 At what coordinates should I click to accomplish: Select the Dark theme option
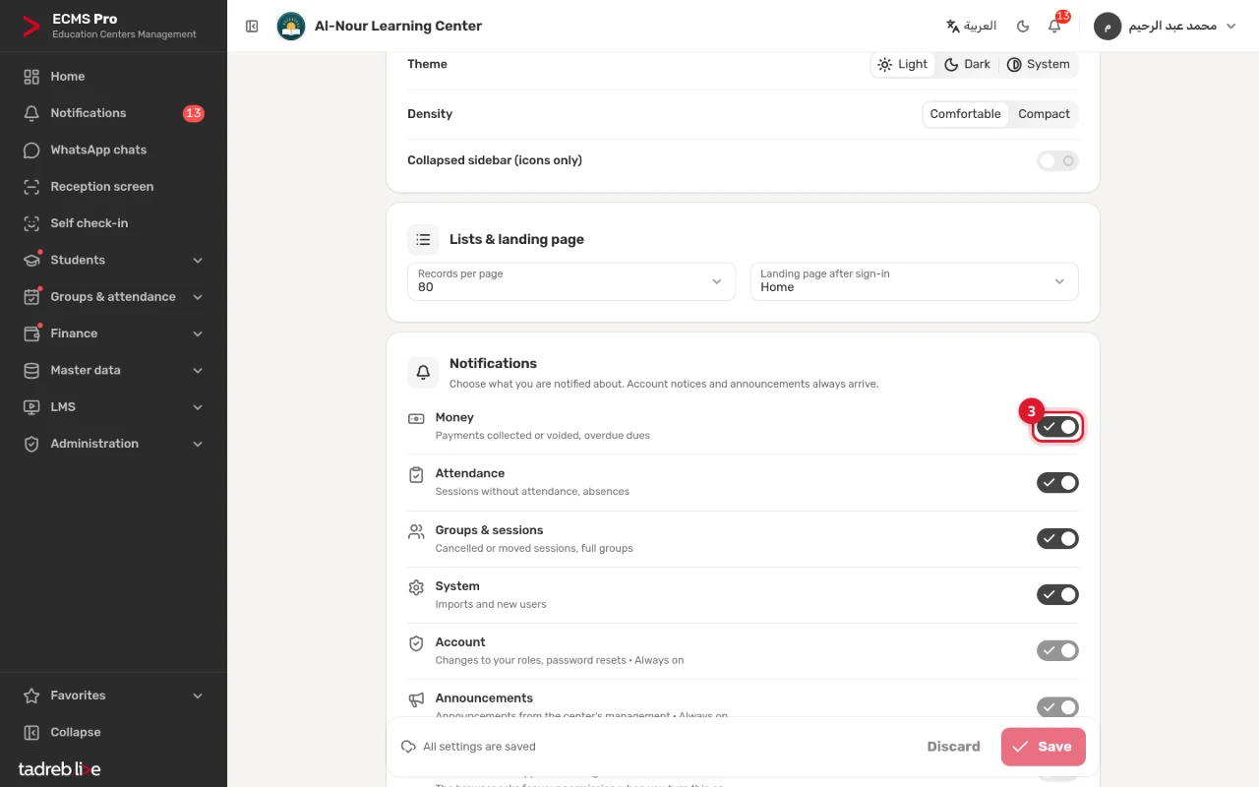pyautogui.click(x=968, y=64)
